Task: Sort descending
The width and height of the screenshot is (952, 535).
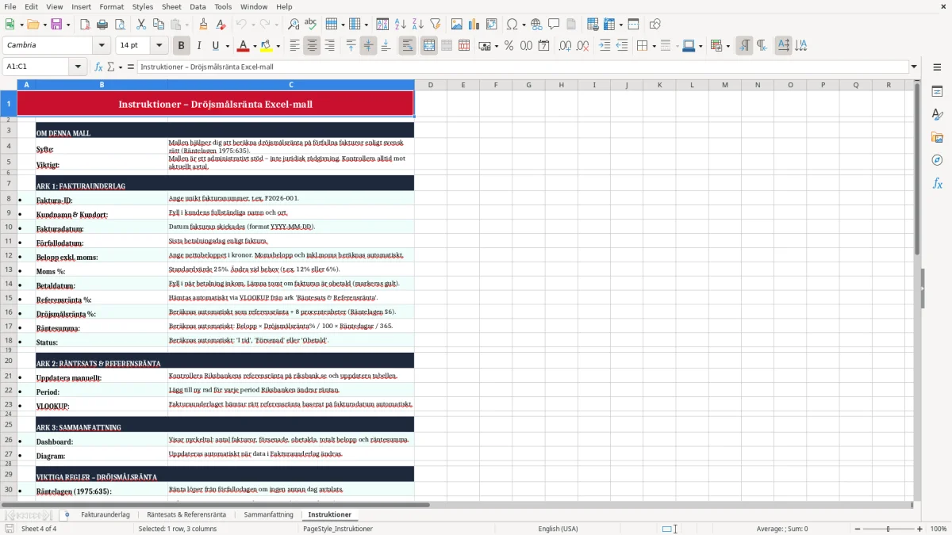Action: point(418,25)
